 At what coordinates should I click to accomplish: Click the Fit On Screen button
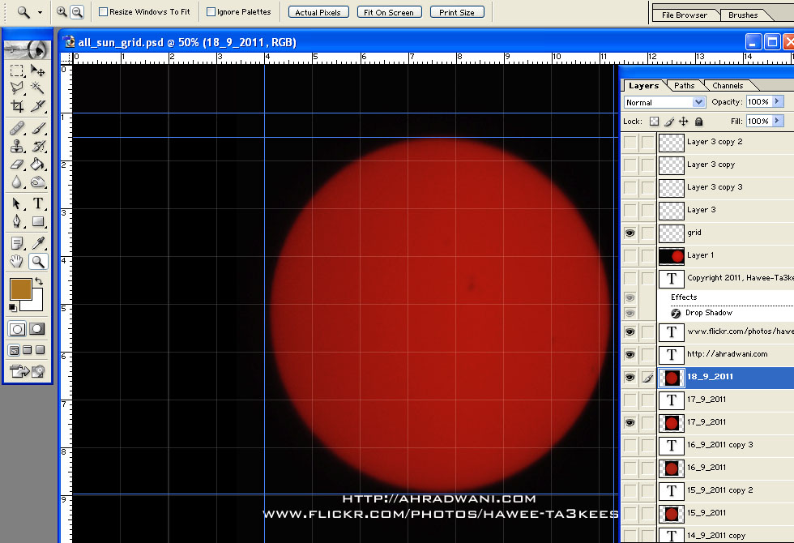click(x=388, y=12)
